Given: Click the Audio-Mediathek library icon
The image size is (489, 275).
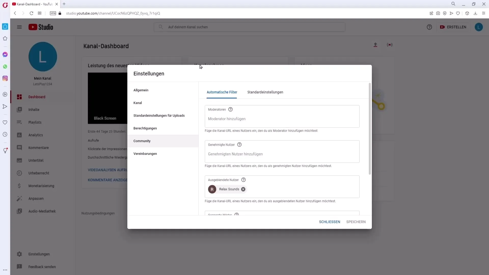Looking at the screenshot, I should click(x=19, y=211).
